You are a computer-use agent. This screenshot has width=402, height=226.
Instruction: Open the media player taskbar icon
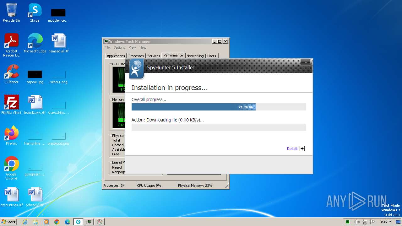tap(46, 222)
